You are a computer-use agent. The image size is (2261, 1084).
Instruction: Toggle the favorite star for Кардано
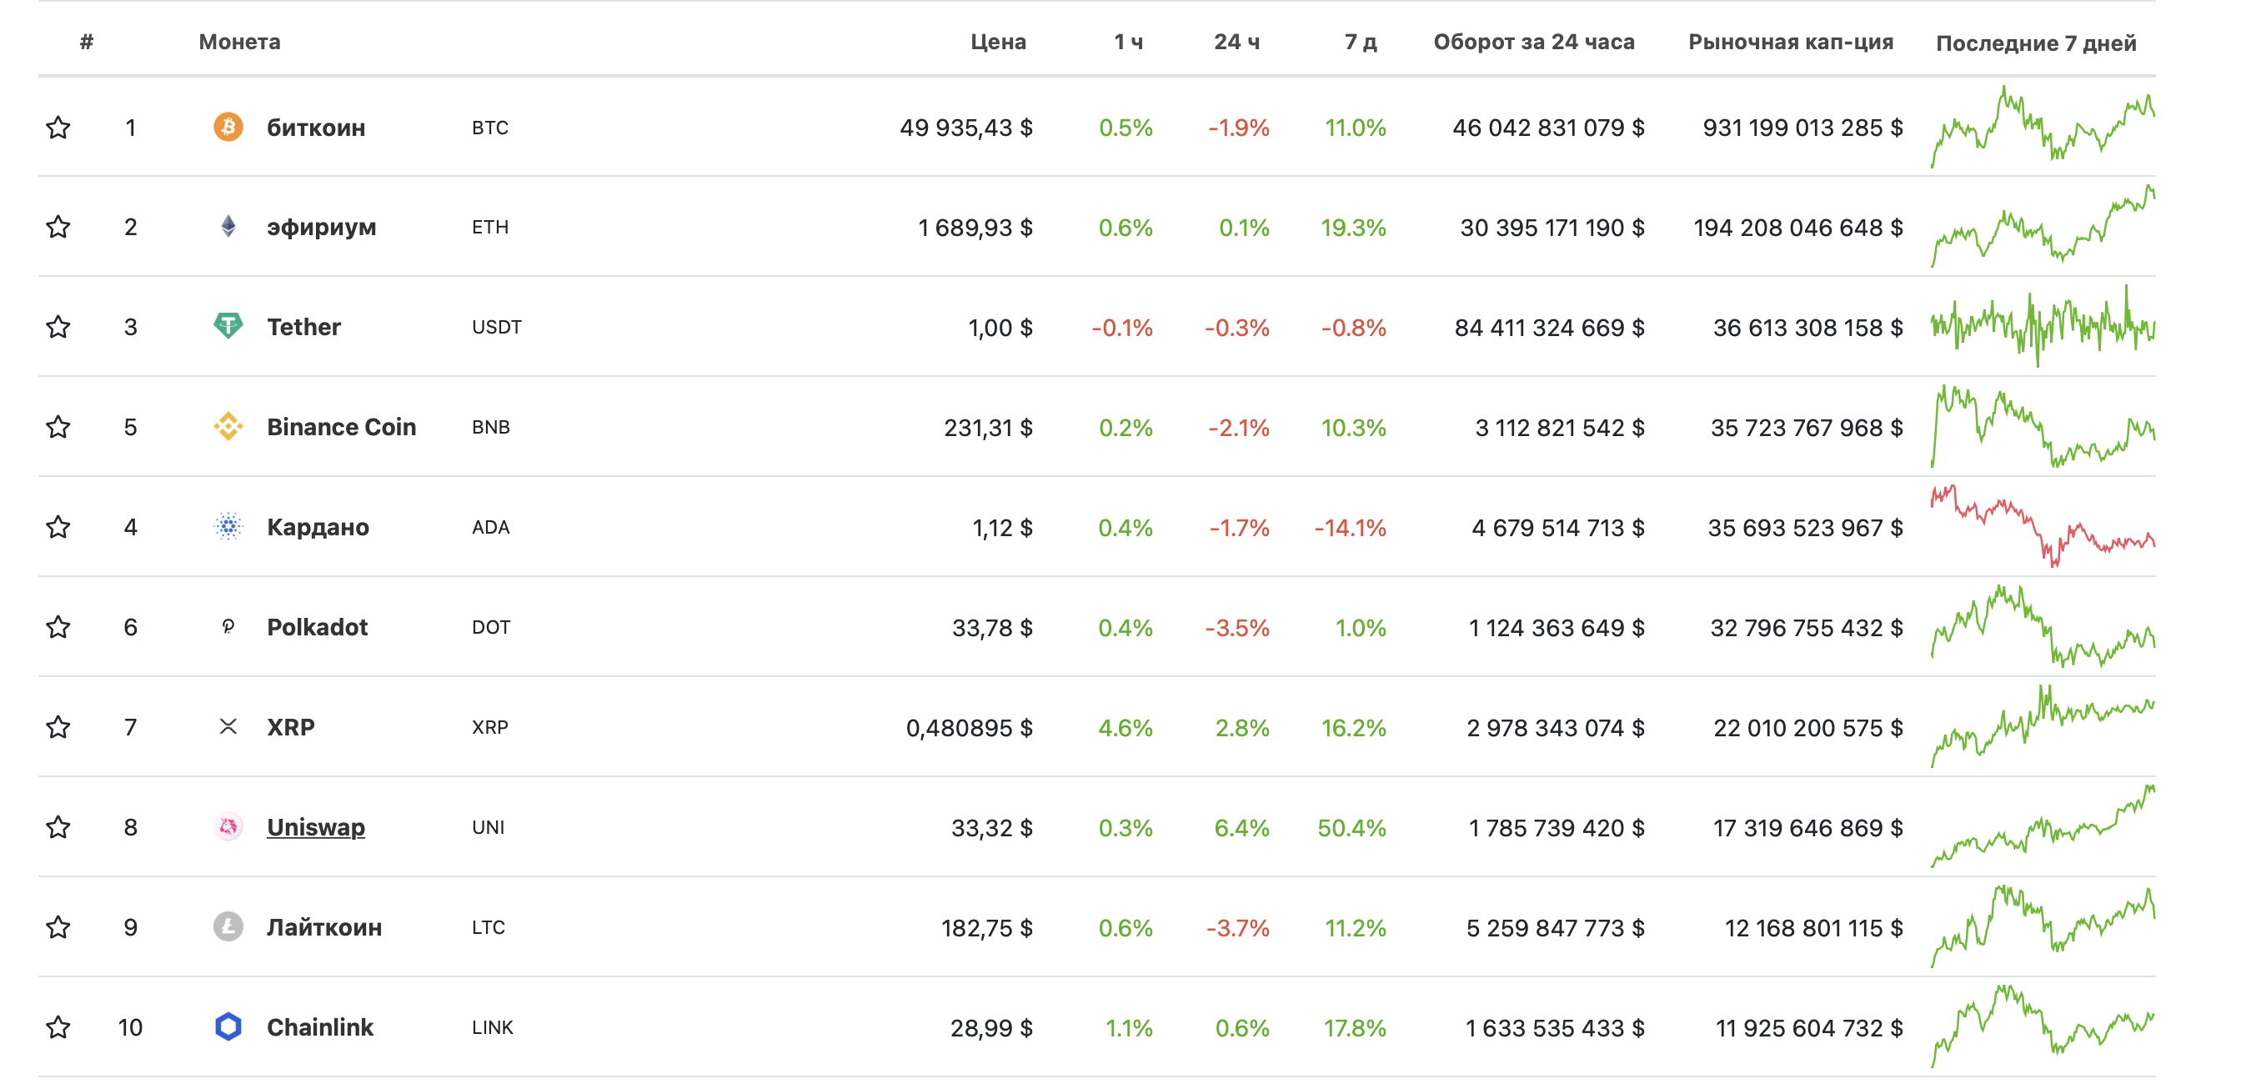click(x=58, y=528)
